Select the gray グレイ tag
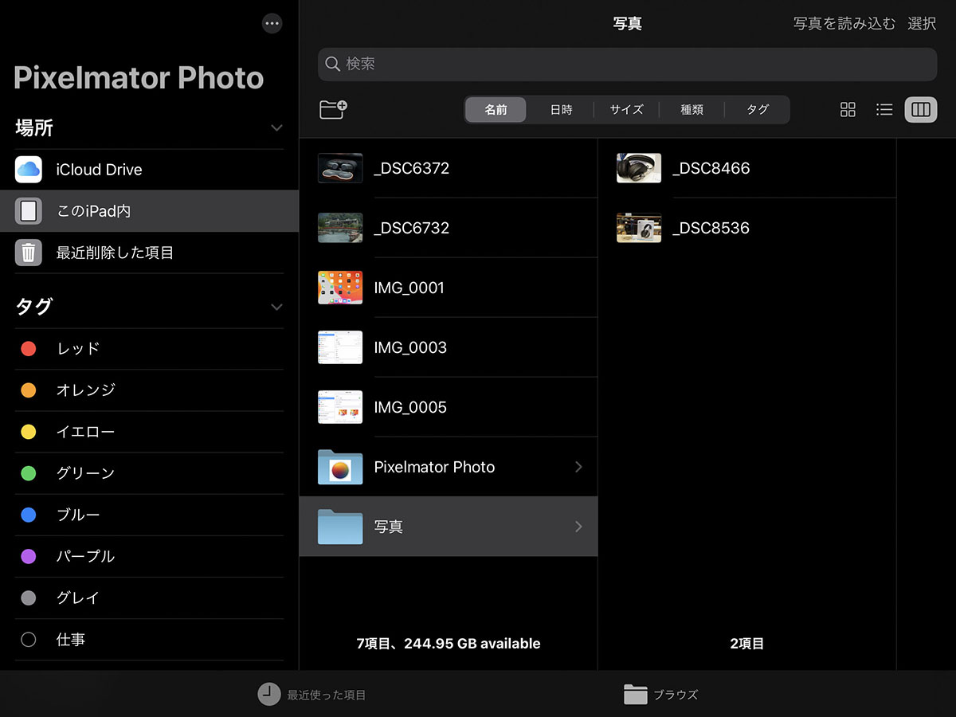Image resolution: width=956 pixels, height=717 pixels. point(149,597)
